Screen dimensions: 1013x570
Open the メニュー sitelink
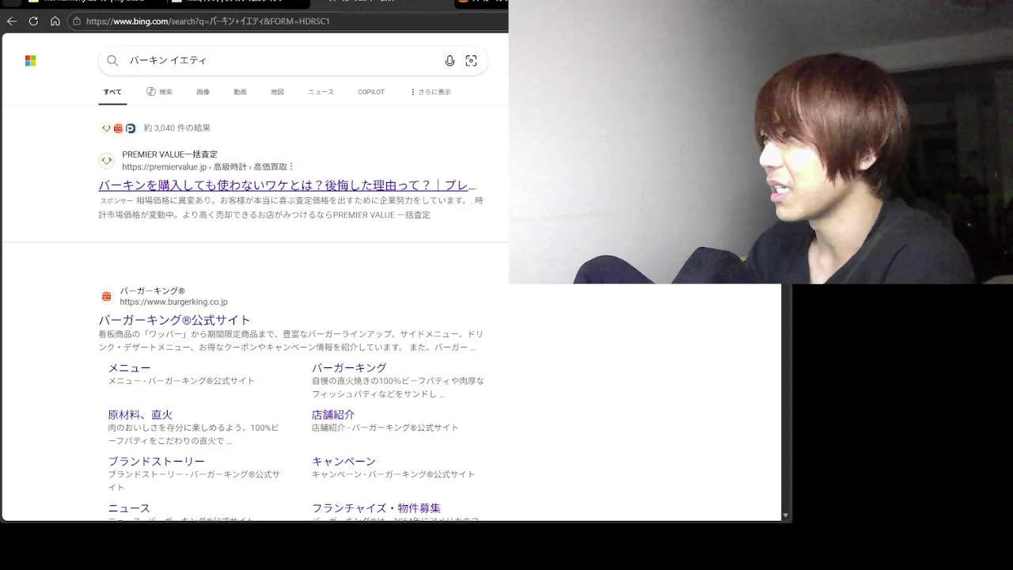(129, 367)
